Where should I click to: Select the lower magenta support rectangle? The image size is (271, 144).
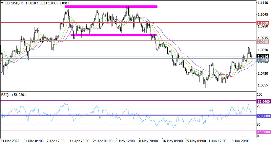(113, 35)
